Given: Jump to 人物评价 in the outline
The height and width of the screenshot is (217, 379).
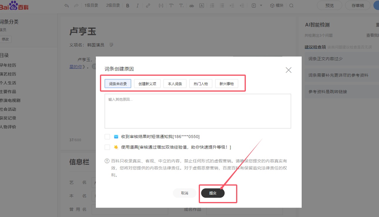Looking at the screenshot, I should 8,127.
